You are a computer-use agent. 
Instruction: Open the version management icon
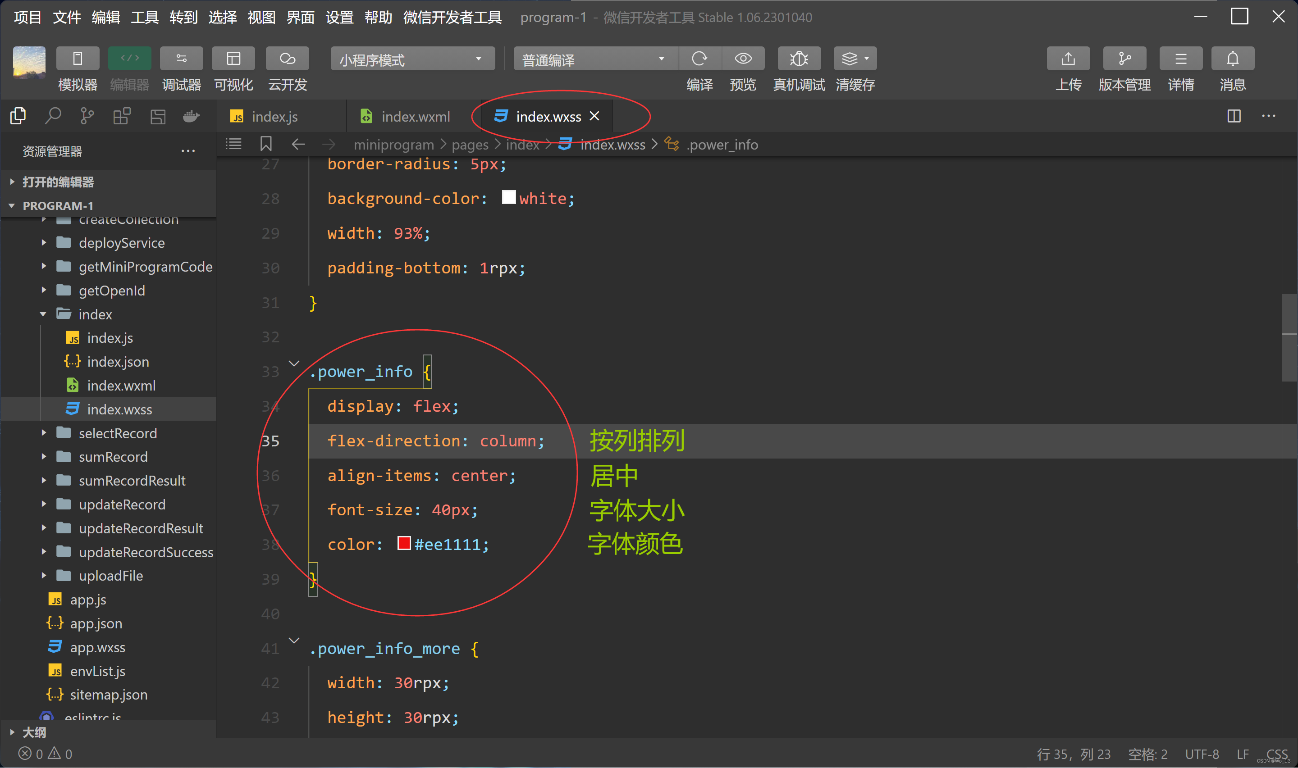[x=1124, y=59]
